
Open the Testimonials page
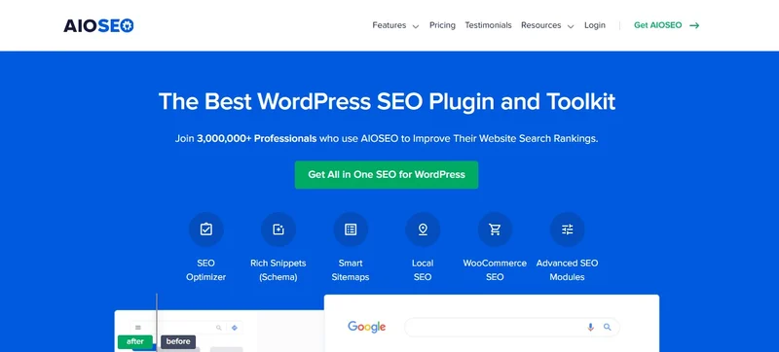488,25
